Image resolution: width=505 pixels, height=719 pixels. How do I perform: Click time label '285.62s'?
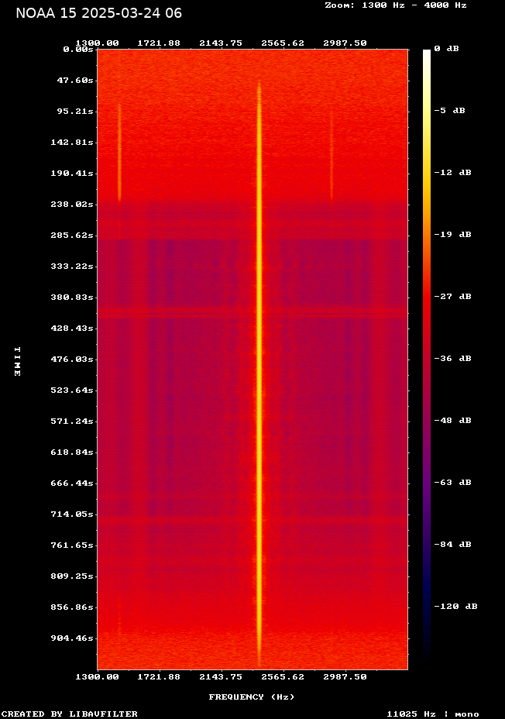[x=72, y=236]
